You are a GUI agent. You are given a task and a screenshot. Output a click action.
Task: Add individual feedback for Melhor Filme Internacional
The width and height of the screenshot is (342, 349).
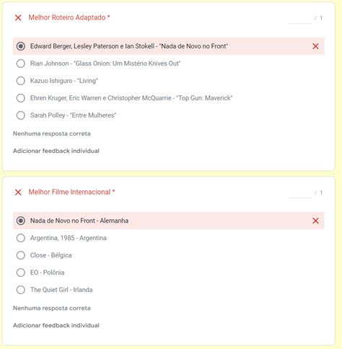pyautogui.click(x=56, y=325)
